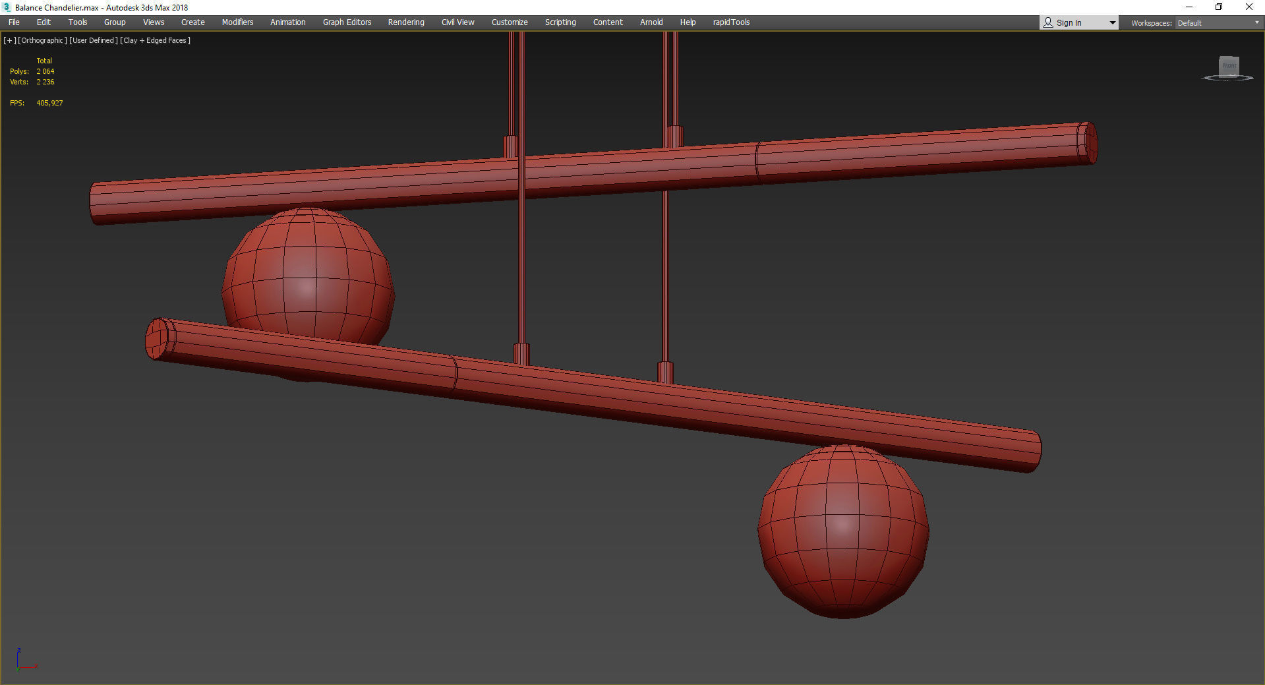Click the [Clay + Edged Faces] shading label
This screenshot has width=1265, height=685.
tap(156, 41)
